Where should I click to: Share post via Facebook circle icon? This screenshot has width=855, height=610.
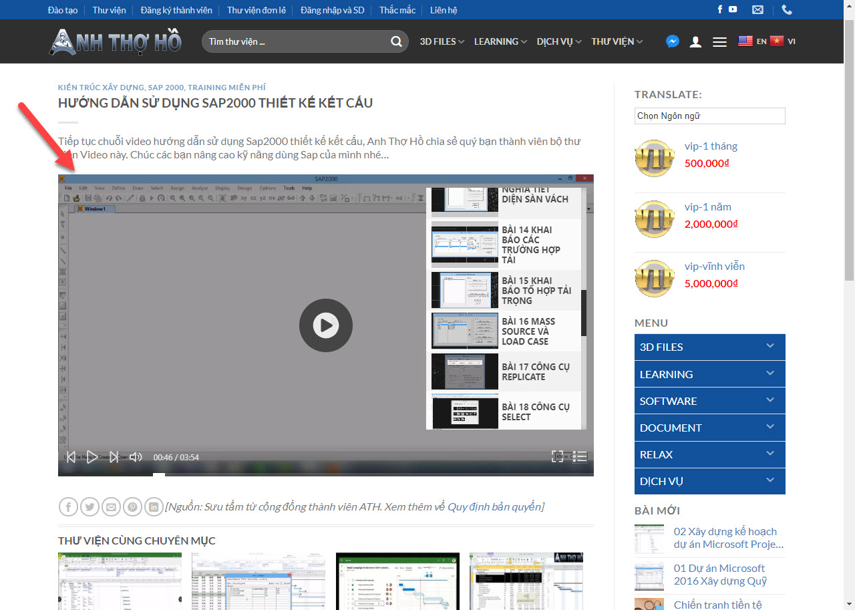tap(68, 507)
